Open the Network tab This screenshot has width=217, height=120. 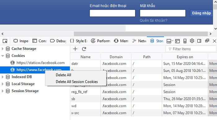click(x=139, y=41)
